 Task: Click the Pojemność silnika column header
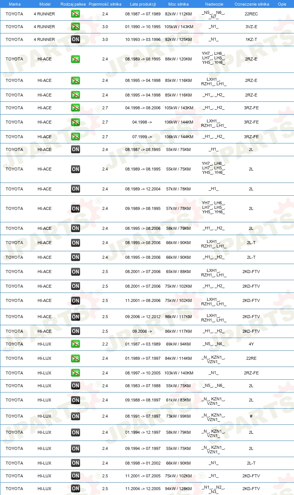pyautogui.click(x=105, y=4)
